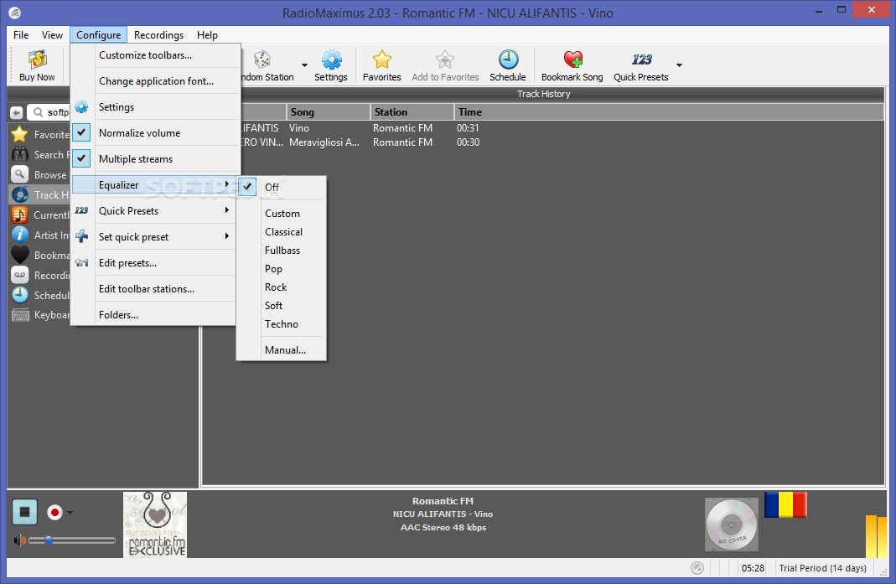The height and width of the screenshot is (584, 896).
Task: Choose Customize toolbars... from the menu
Action: click(154, 55)
